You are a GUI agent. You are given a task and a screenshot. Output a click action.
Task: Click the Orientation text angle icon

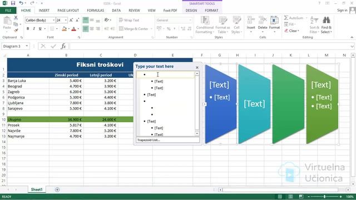coord(106,20)
